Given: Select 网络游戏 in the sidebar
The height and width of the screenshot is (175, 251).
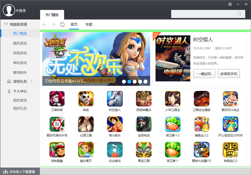Looking at the screenshot, I should pyautogui.click(x=20, y=53).
